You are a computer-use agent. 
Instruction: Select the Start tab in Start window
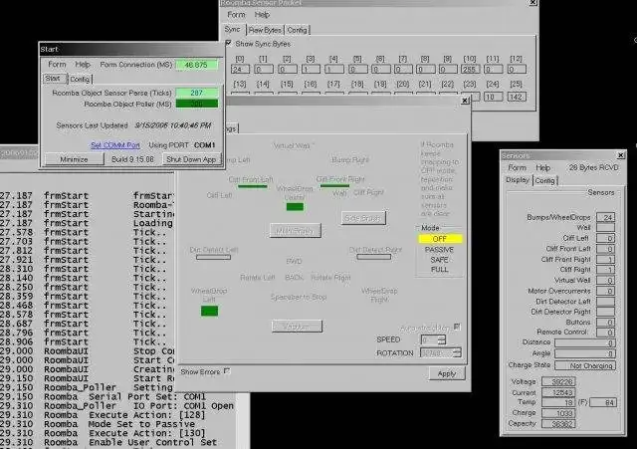click(x=55, y=78)
